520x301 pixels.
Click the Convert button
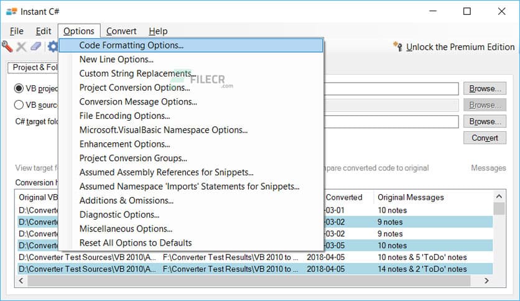[x=485, y=138]
